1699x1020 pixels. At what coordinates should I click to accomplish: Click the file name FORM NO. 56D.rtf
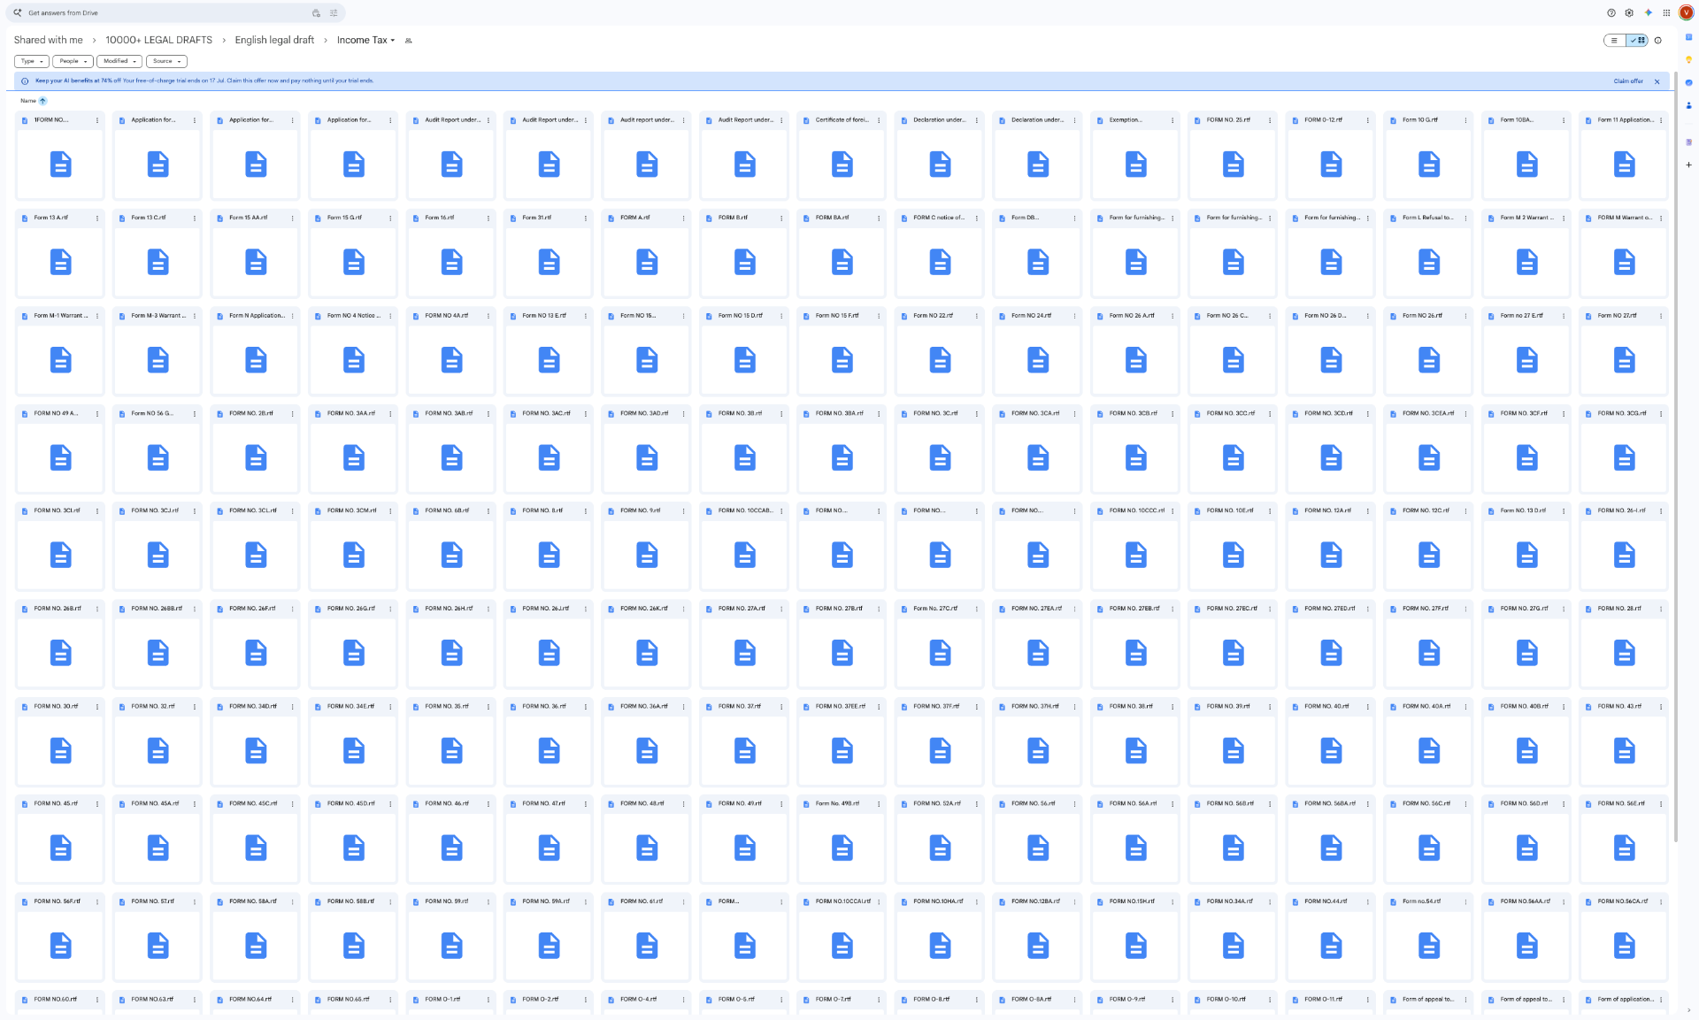pyautogui.click(x=1524, y=803)
